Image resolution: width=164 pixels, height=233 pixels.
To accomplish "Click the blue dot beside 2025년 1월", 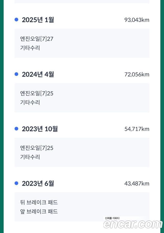I will [x=16, y=19].
